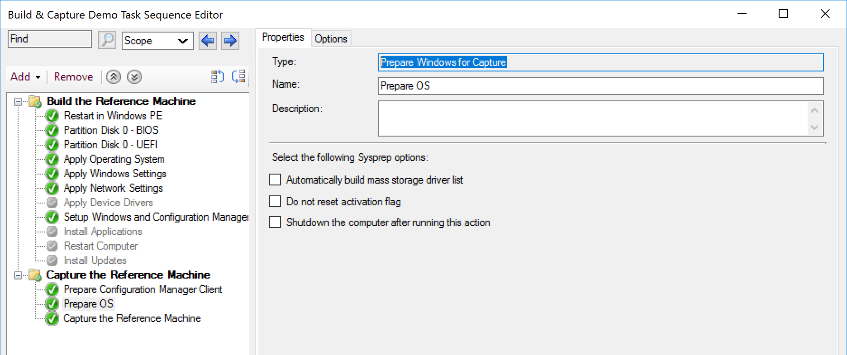The width and height of the screenshot is (847, 355).
Task: Switch to the Options tab
Action: click(331, 39)
